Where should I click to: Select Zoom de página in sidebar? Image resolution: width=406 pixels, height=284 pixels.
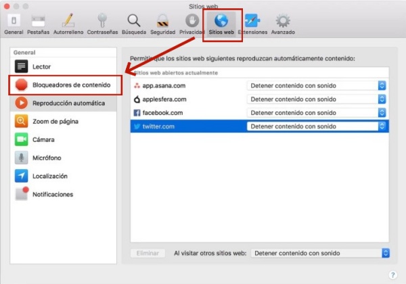63,121
